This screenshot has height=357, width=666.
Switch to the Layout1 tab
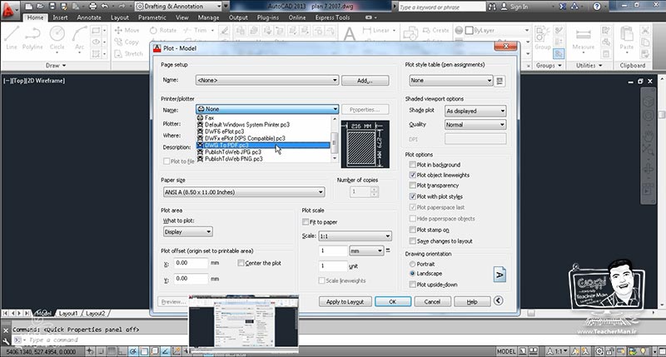pyautogui.click(x=68, y=313)
